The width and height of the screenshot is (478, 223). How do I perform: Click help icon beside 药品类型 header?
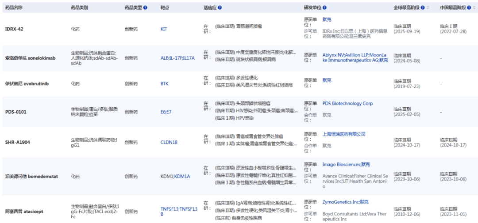coord(146,8)
